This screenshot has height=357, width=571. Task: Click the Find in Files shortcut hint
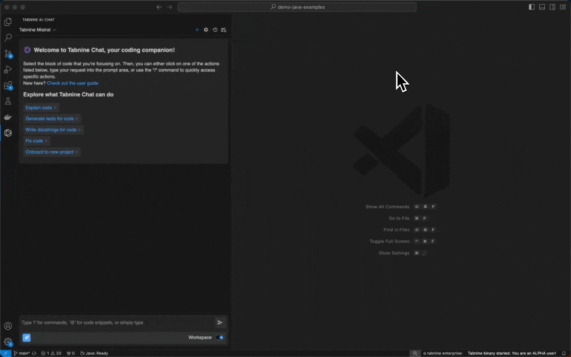pyautogui.click(x=409, y=230)
